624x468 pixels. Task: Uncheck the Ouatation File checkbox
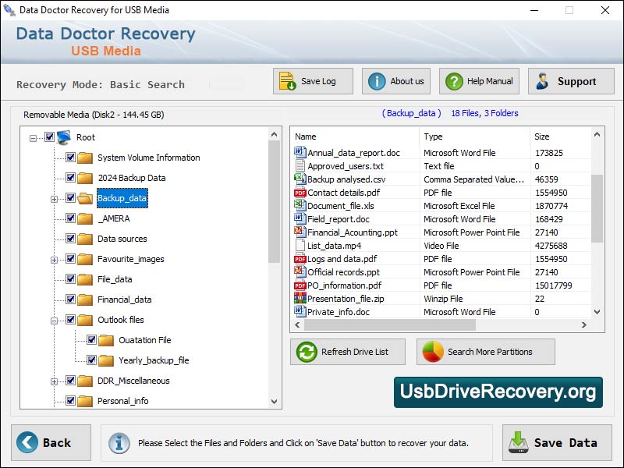click(x=91, y=340)
